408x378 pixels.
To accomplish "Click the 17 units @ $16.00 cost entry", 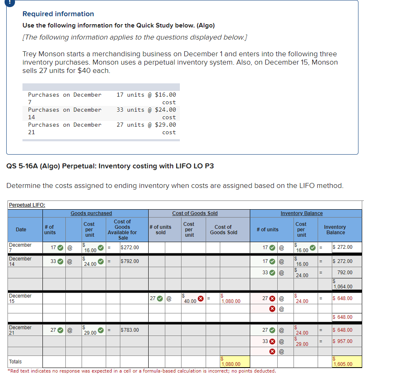I will (146, 98).
